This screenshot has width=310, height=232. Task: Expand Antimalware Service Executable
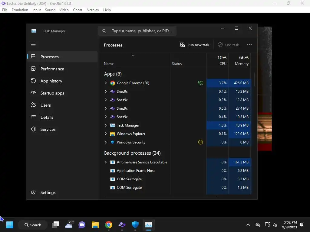106,162
